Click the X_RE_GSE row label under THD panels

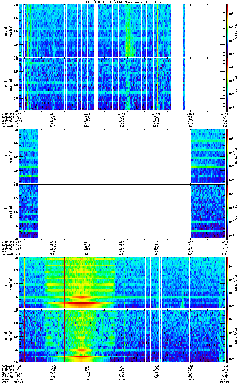8,242
